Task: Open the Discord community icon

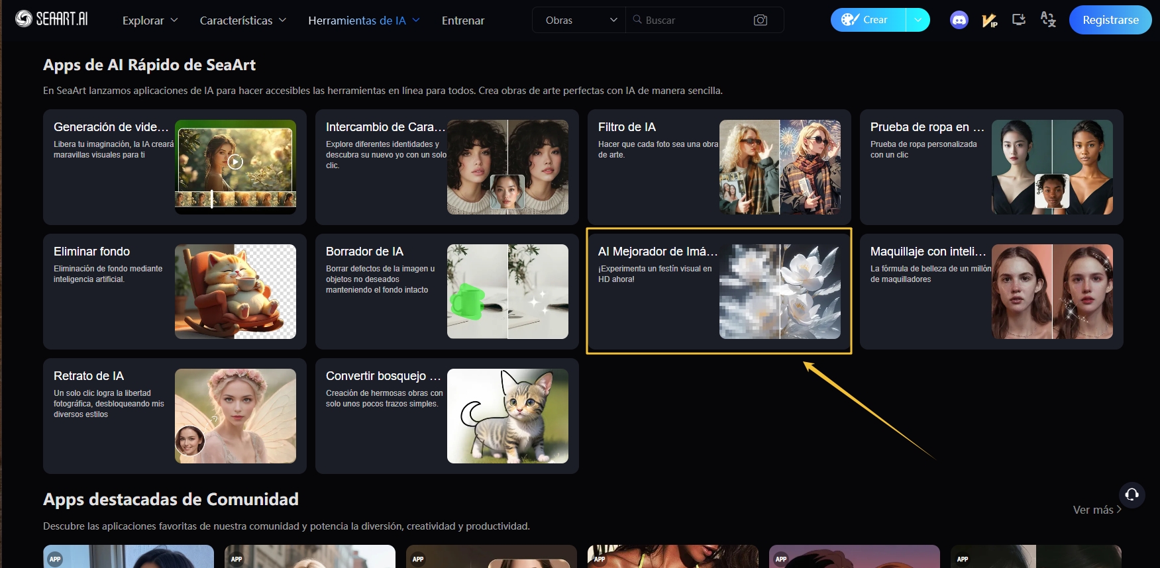Action: (959, 21)
